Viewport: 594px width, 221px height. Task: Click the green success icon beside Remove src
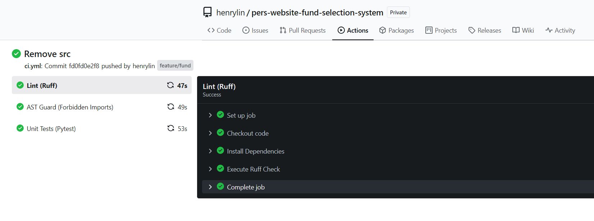17,54
